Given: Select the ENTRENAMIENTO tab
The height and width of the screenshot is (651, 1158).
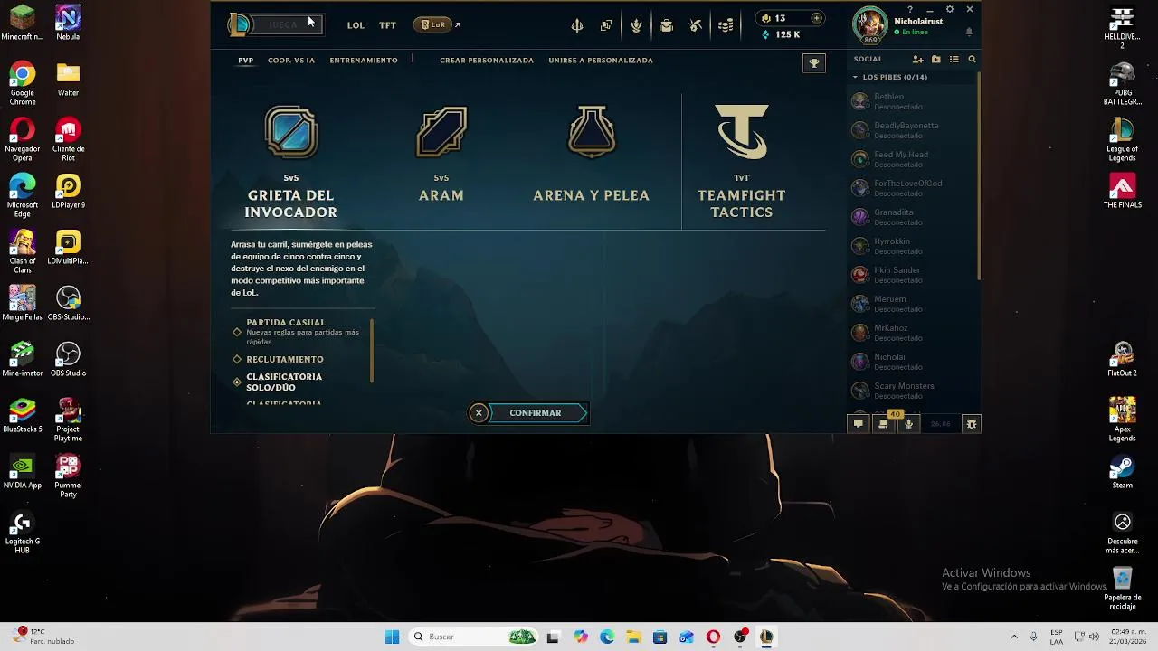Looking at the screenshot, I should click(x=364, y=61).
